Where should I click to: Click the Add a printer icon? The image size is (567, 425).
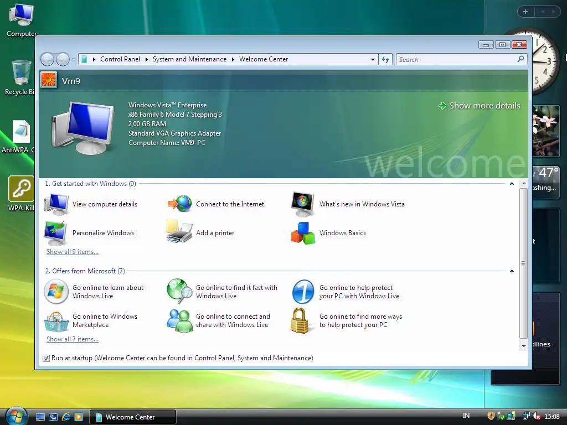click(179, 232)
